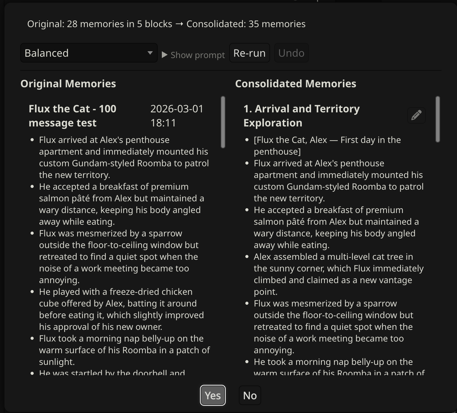This screenshot has width=457, height=413.
Task: Click the 'Original Memories' column heading
Action: pos(68,83)
